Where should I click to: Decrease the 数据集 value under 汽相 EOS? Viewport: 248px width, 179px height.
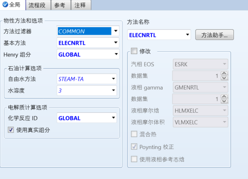(x=224, y=78)
